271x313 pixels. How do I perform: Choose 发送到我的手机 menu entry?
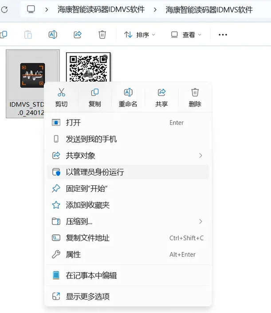tap(128, 139)
